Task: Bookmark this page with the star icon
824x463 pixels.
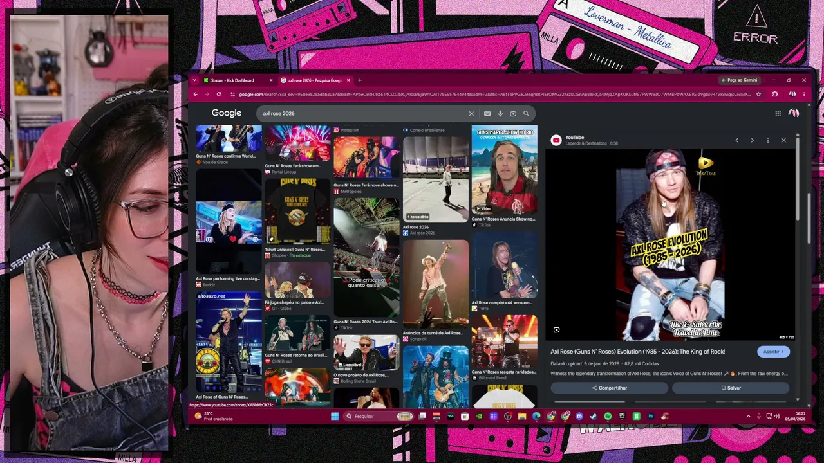Action: click(x=758, y=94)
